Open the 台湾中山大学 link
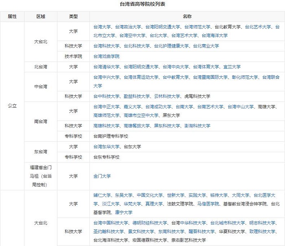This screenshot has height=246, width=285. [x=241, y=107]
